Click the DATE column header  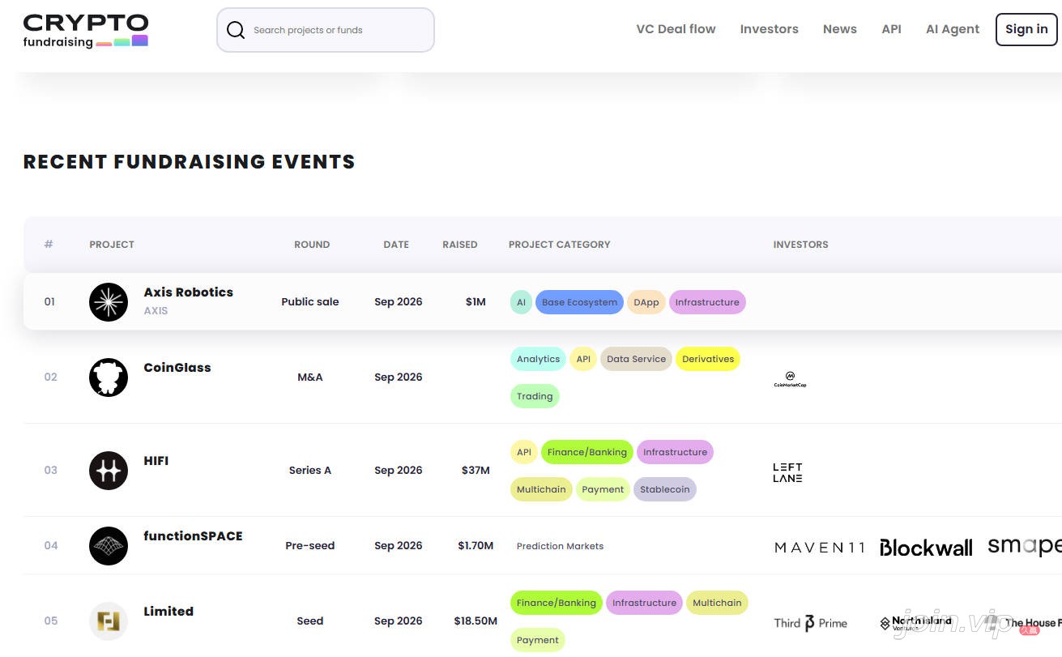coord(396,245)
